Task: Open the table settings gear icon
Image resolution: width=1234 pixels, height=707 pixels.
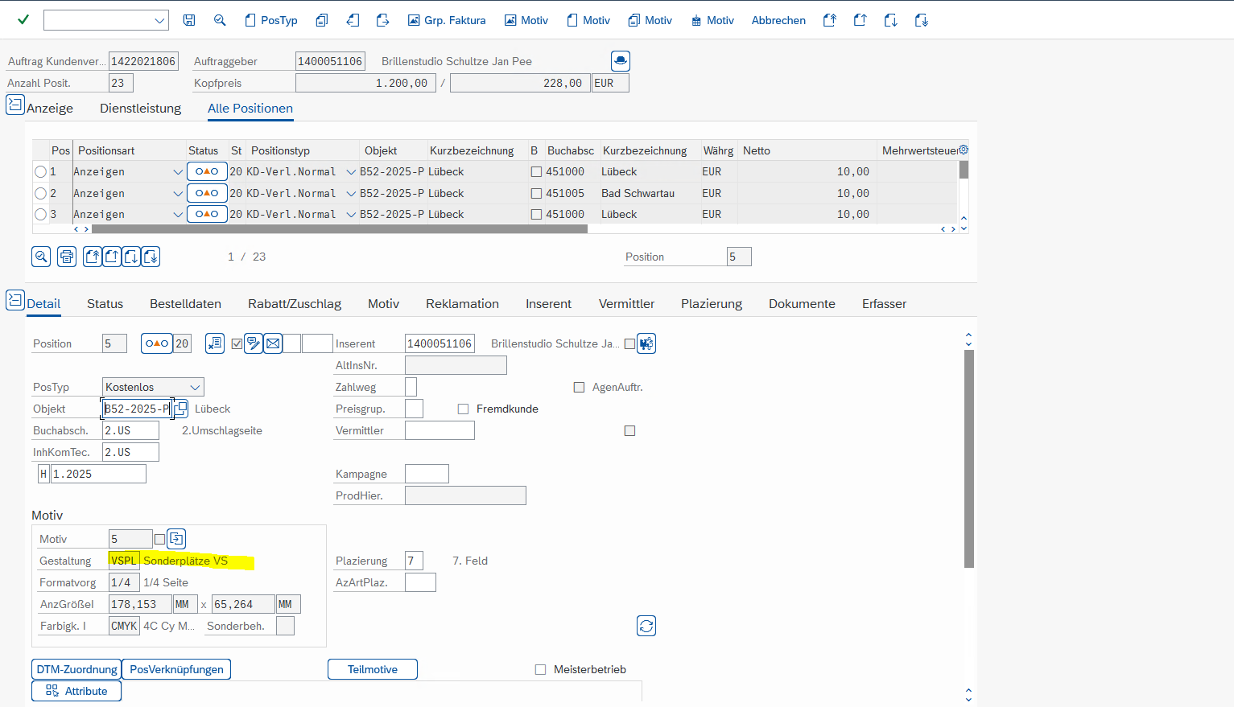Action: click(964, 150)
